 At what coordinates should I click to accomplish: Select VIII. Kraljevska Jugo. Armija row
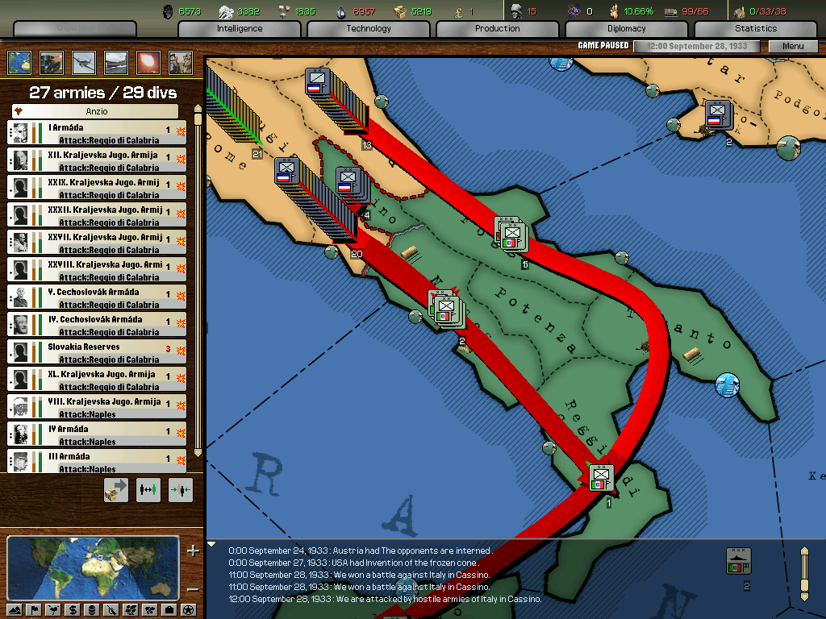pyautogui.click(x=97, y=407)
